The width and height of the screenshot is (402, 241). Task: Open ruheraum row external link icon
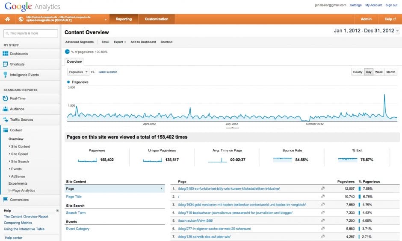[323, 228]
